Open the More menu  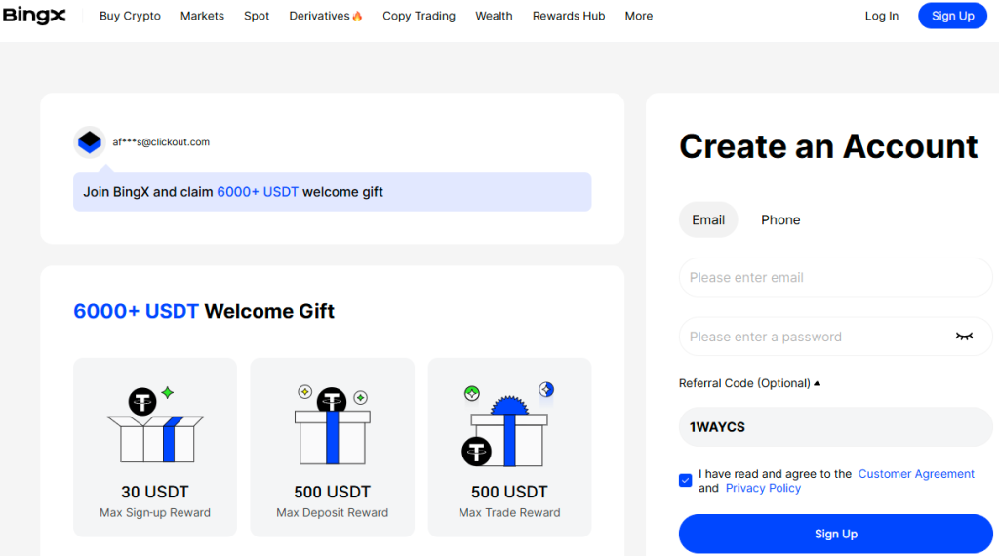pos(638,16)
